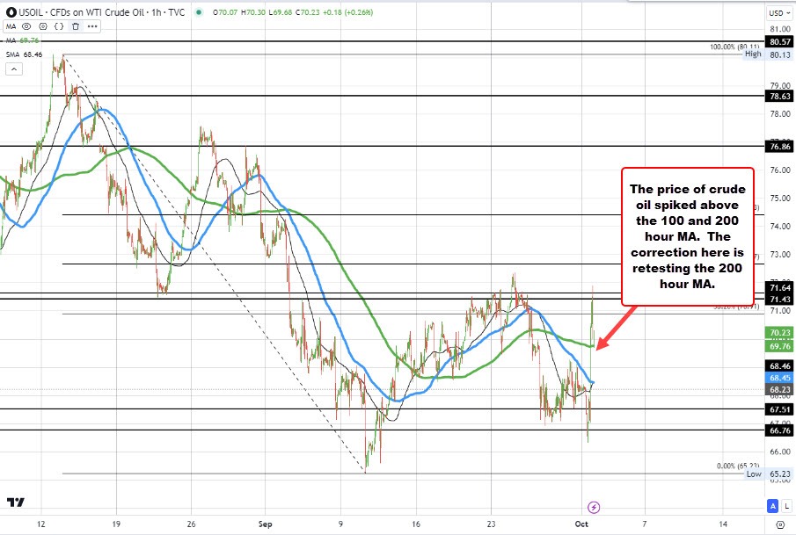Click the red annotation text box
This screenshot has height=535, width=796.
(687, 234)
